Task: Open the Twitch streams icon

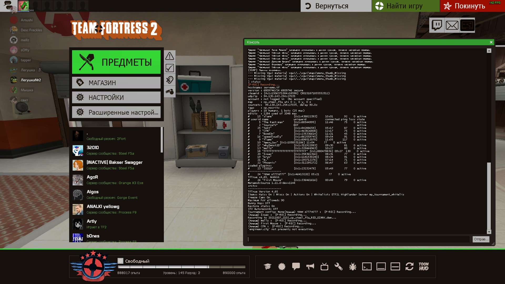Action: point(437,26)
